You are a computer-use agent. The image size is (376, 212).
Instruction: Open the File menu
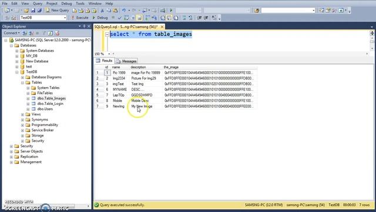point(5,4)
